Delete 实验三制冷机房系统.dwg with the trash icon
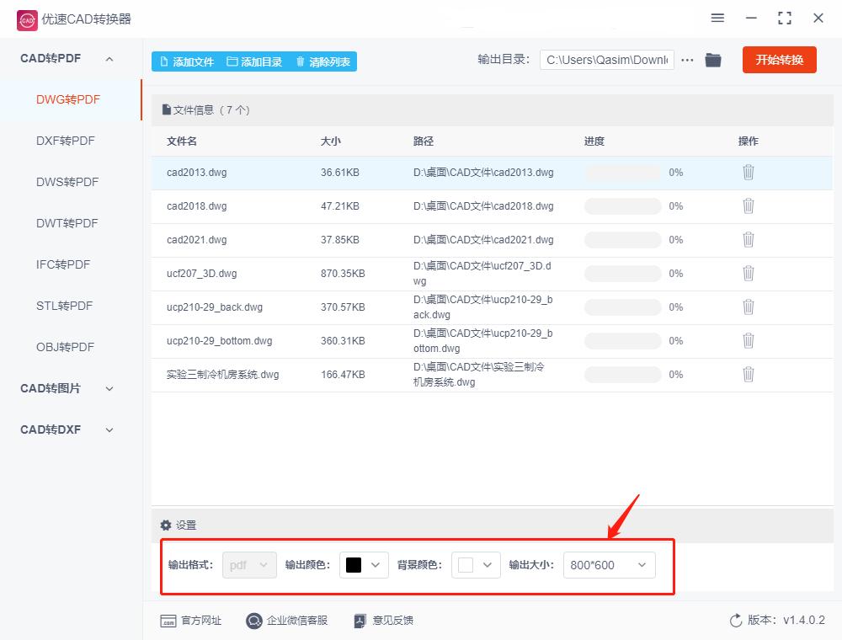This screenshot has height=640, width=842. point(749,374)
